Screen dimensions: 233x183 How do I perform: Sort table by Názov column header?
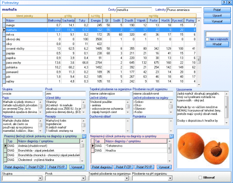[26, 20]
